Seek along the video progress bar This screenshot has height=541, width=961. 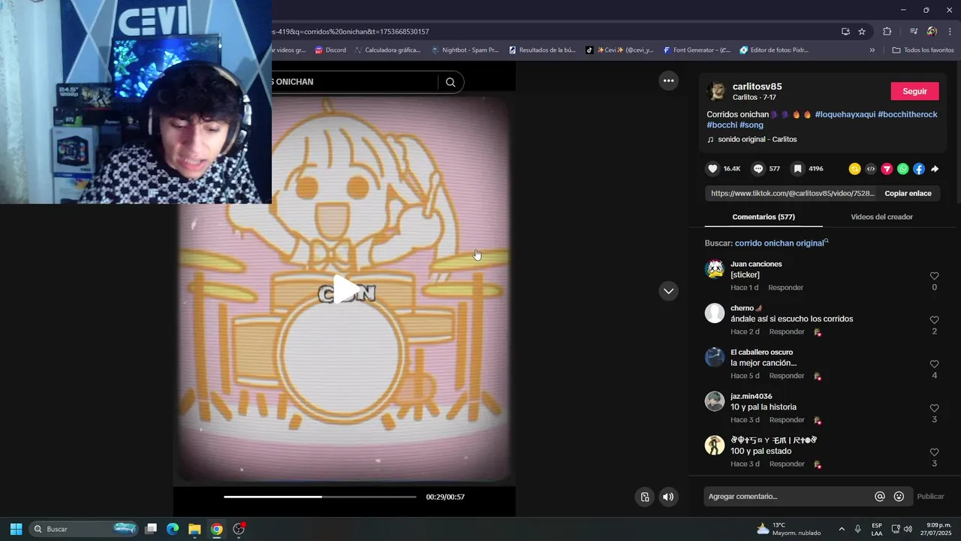tap(320, 497)
